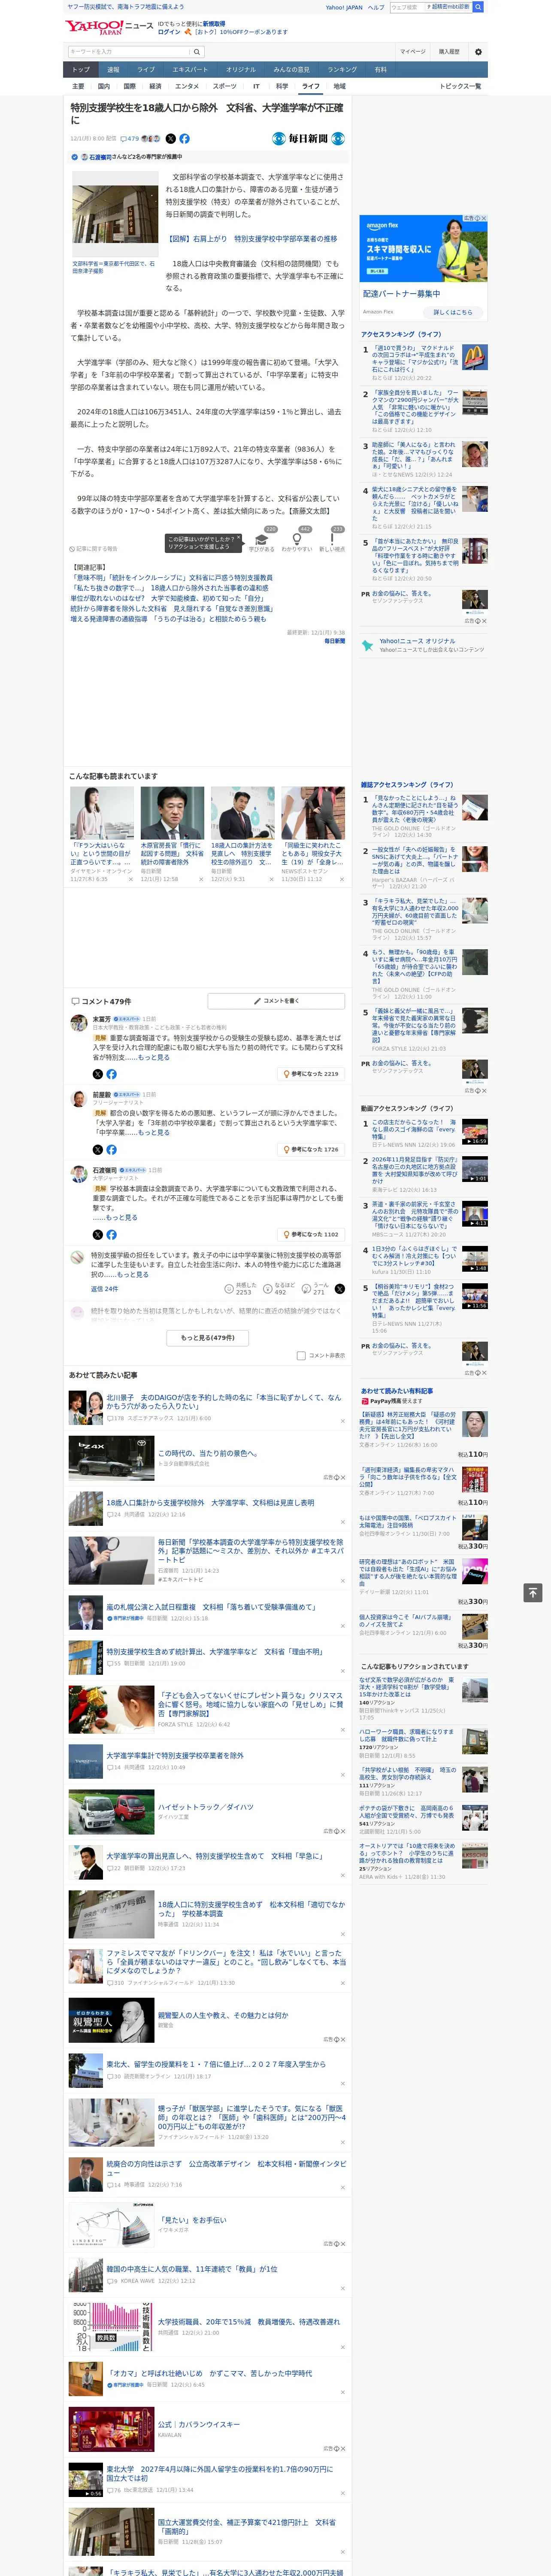
Task: Toggle the コメント非表示 checkbox
Action: click(301, 1355)
